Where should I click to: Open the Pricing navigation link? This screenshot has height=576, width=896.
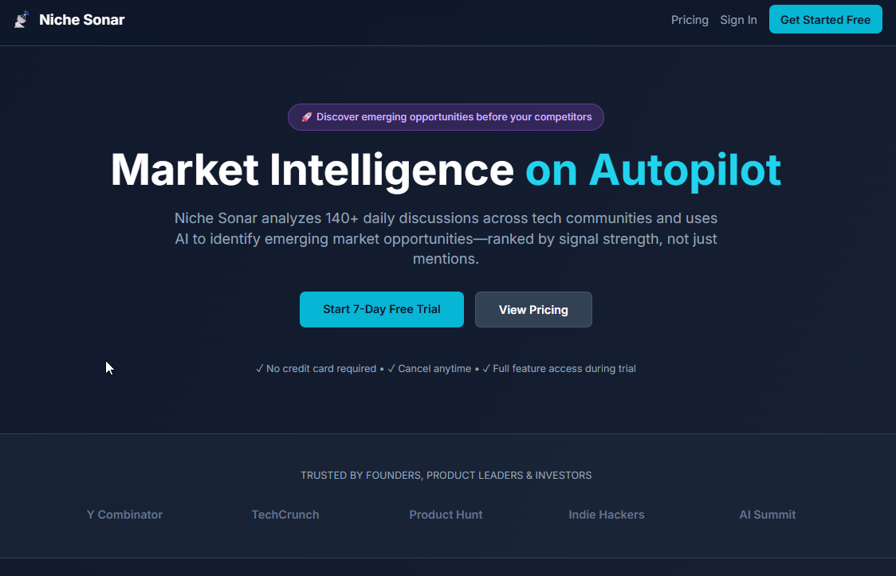[x=690, y=20]
